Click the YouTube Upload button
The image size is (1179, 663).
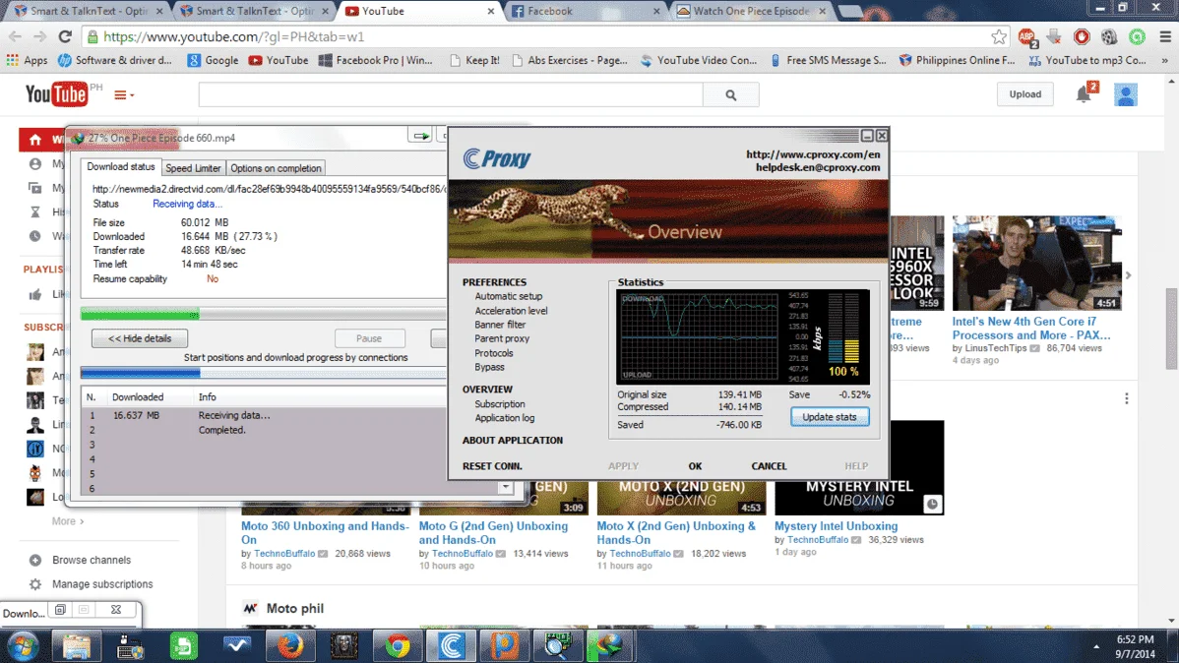(1024, 94)
